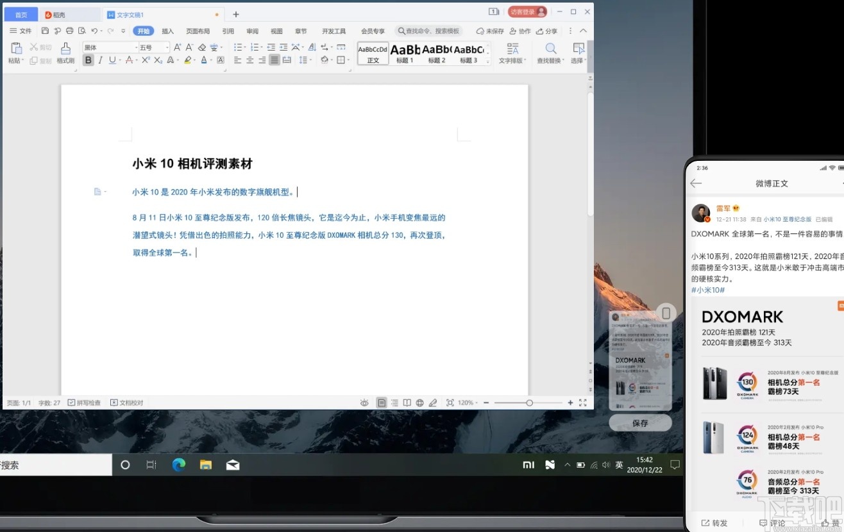Enable eye protection mode in status bar
This screenshot has width=844, height=532.
click(364, 402)
